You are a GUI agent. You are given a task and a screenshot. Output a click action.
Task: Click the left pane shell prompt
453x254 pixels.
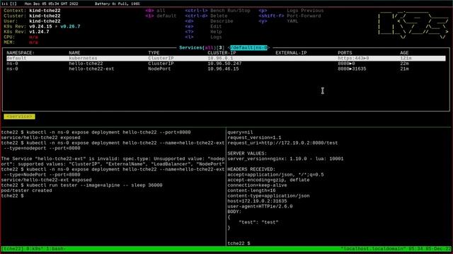[x=13, y=196]
